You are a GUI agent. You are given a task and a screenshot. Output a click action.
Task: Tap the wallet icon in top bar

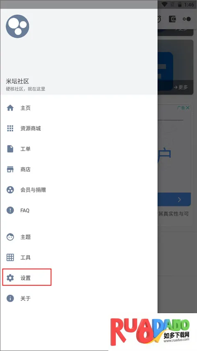click(172, 19)
